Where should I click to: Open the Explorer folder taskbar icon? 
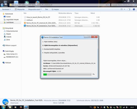[10, 107]
